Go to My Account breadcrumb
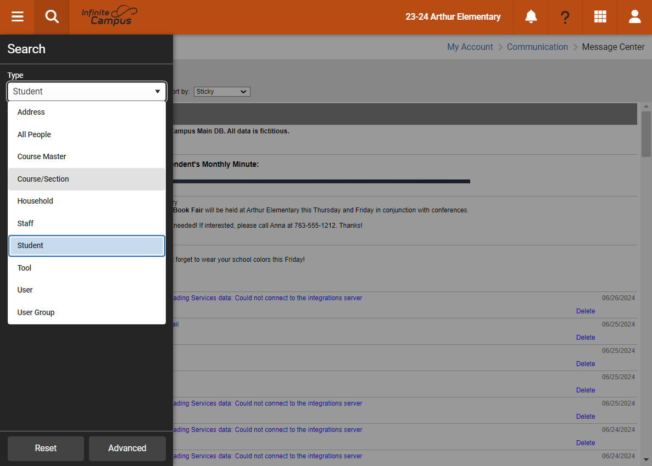This screenshot has height=466, width=652. pyautogui.click(x=470, y=47)
